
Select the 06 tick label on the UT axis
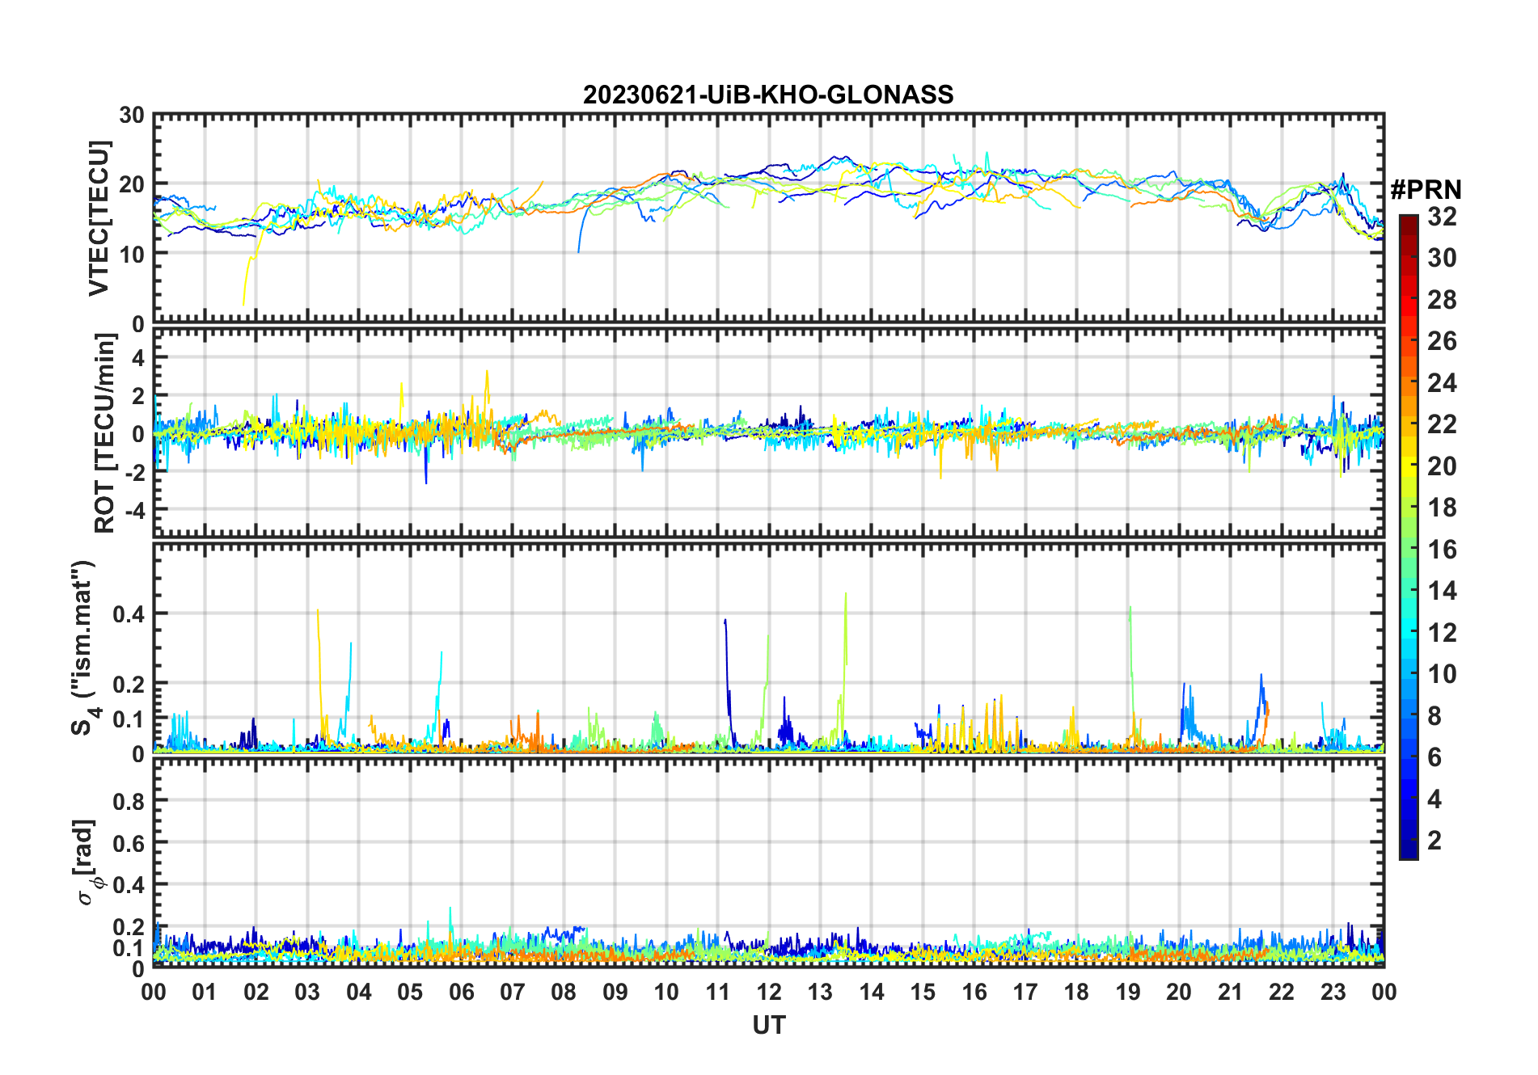coord(461,992)
